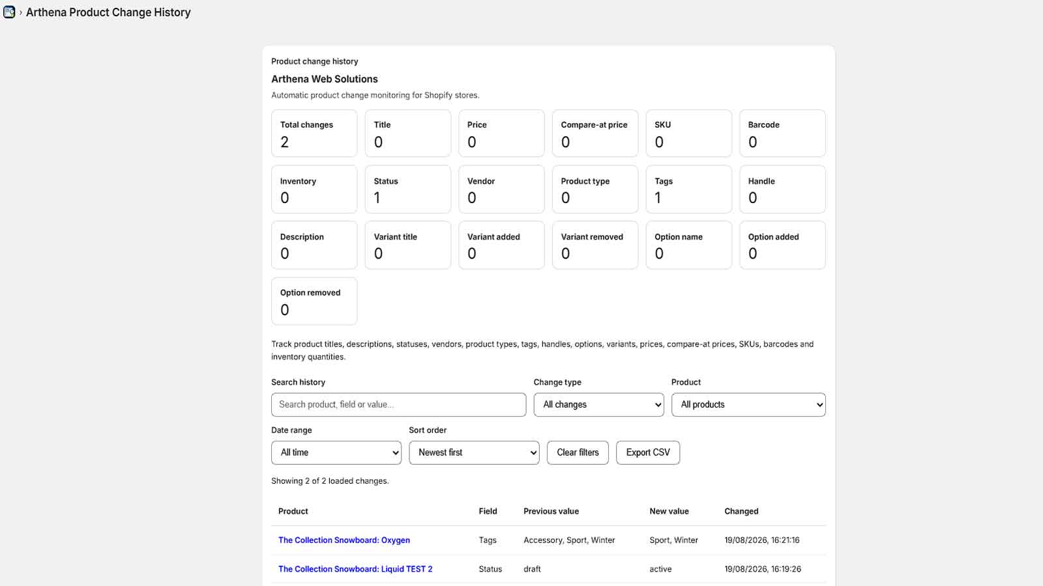
Task: Click the Inventory stat card
Action: pyautogui.click(x=314, y=189)
